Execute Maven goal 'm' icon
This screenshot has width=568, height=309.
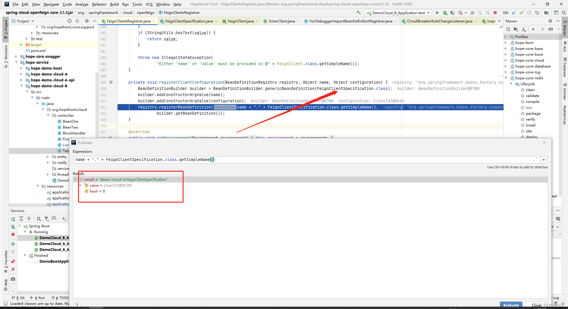(551, 29)
